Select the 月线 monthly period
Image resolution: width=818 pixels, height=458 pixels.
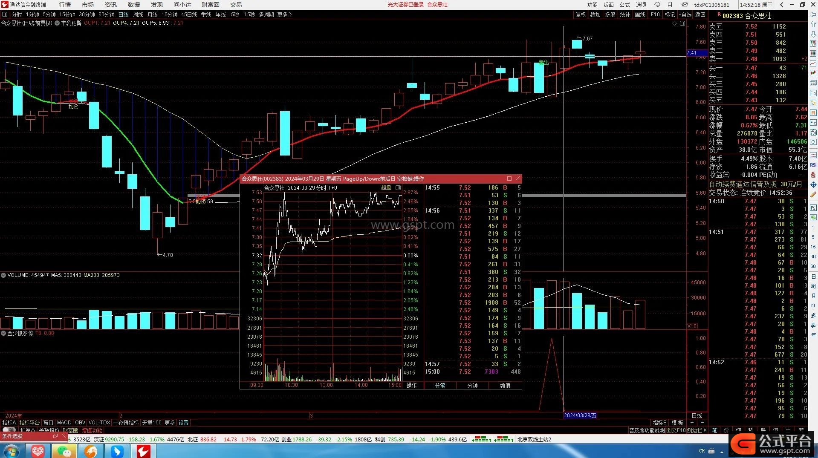point(153,14)
